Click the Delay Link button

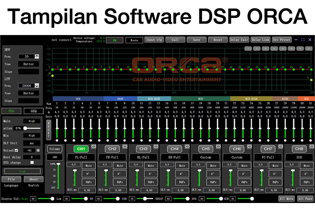[x=260, y=40]
